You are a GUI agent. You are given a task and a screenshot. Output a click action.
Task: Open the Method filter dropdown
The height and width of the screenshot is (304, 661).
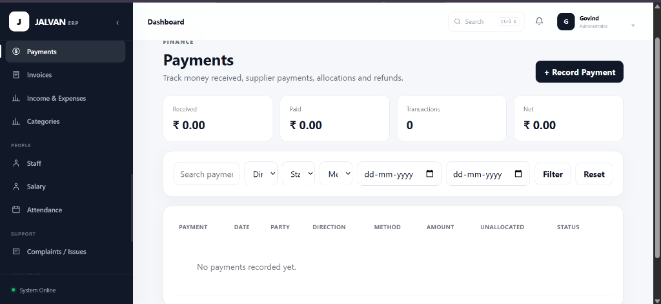[336, 174]
